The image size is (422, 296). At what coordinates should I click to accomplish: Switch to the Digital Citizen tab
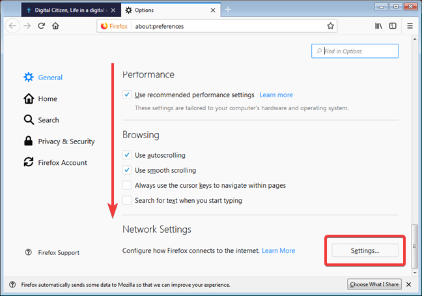tap(71, 10)
